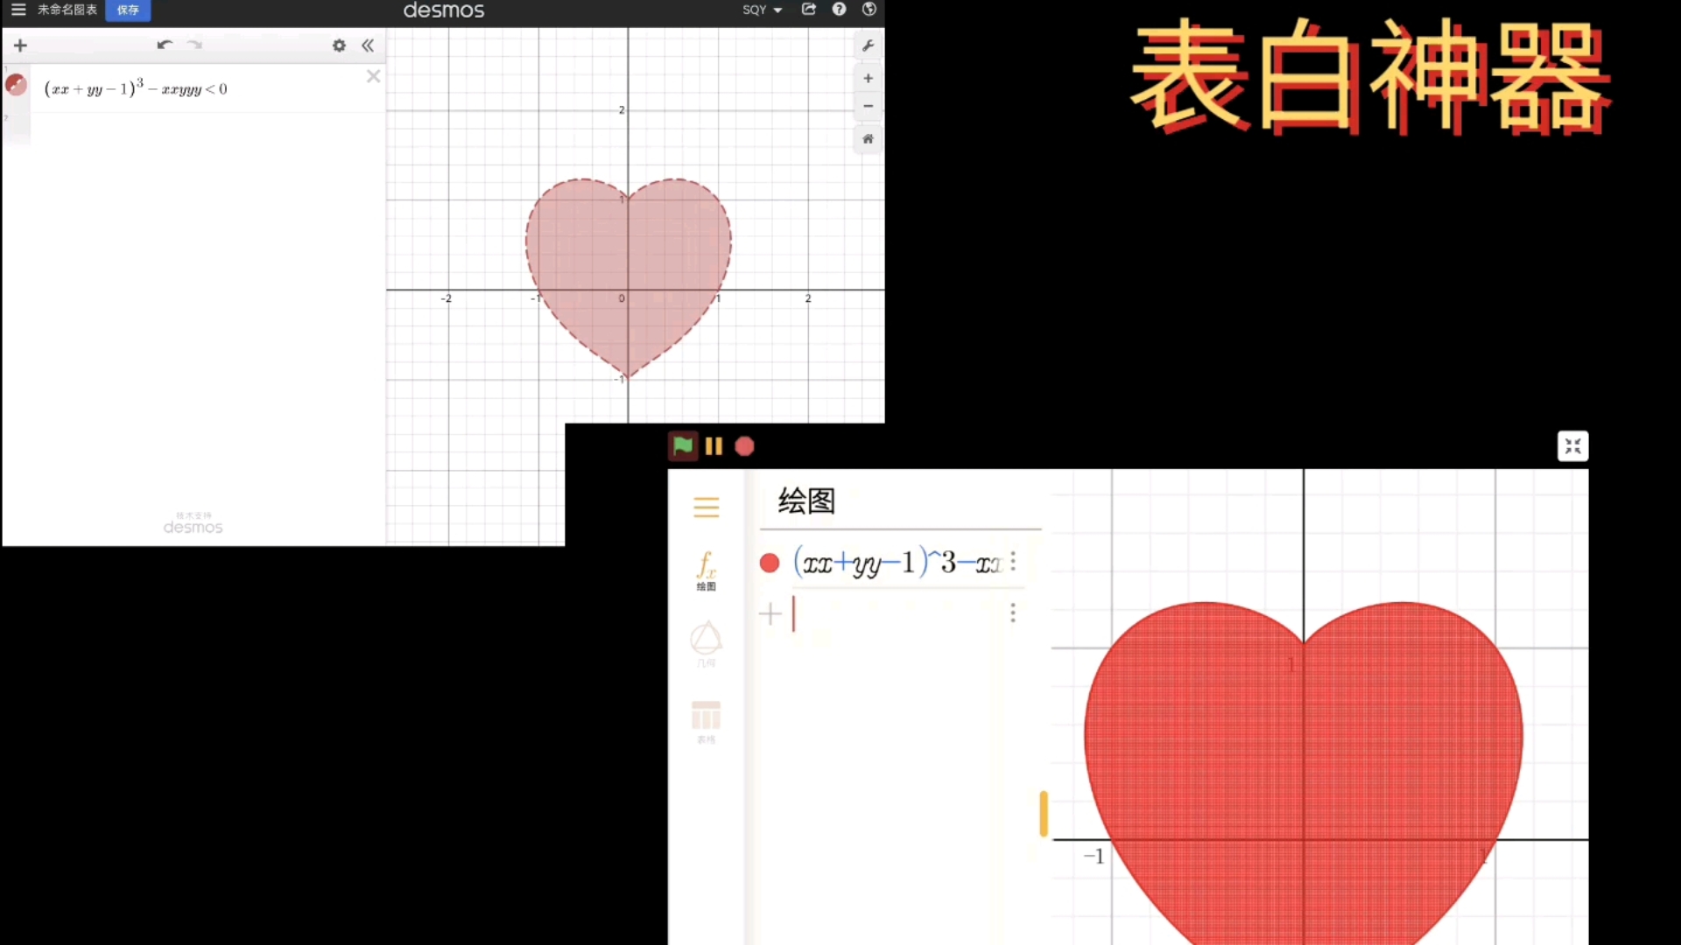Image resolution: width=1681 pixels, height=945 pixels.
Task: Open the Desmos help question mark icon
Action: tap(839, 10)
